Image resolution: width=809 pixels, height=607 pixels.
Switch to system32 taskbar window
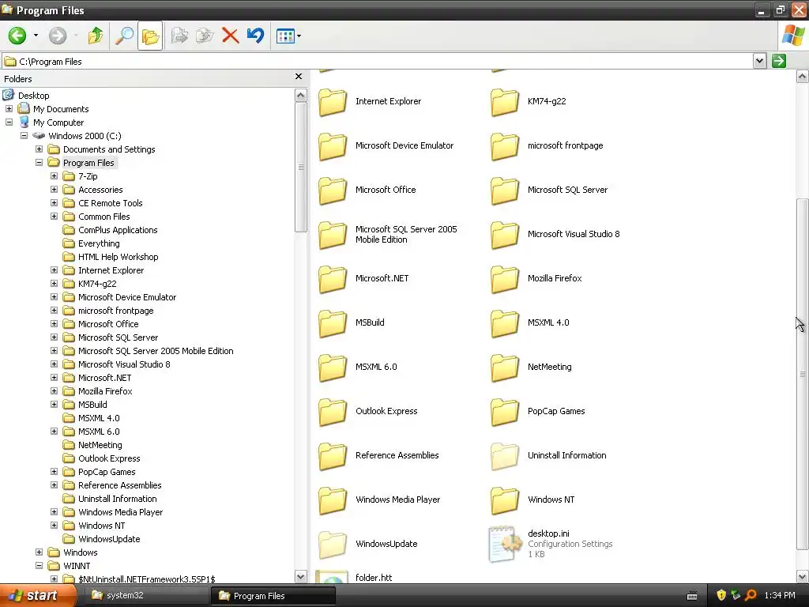(x=147, y=595)
